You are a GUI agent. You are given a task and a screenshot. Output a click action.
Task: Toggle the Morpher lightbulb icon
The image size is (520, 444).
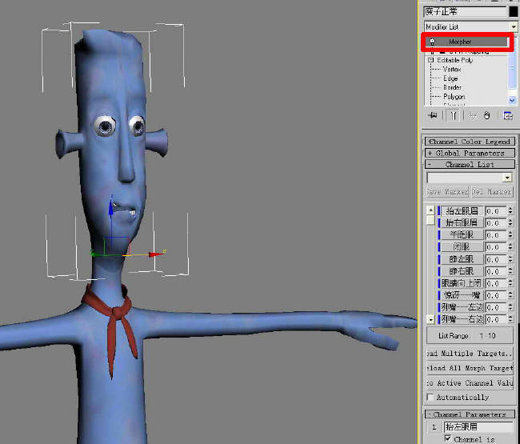(432, 42)
